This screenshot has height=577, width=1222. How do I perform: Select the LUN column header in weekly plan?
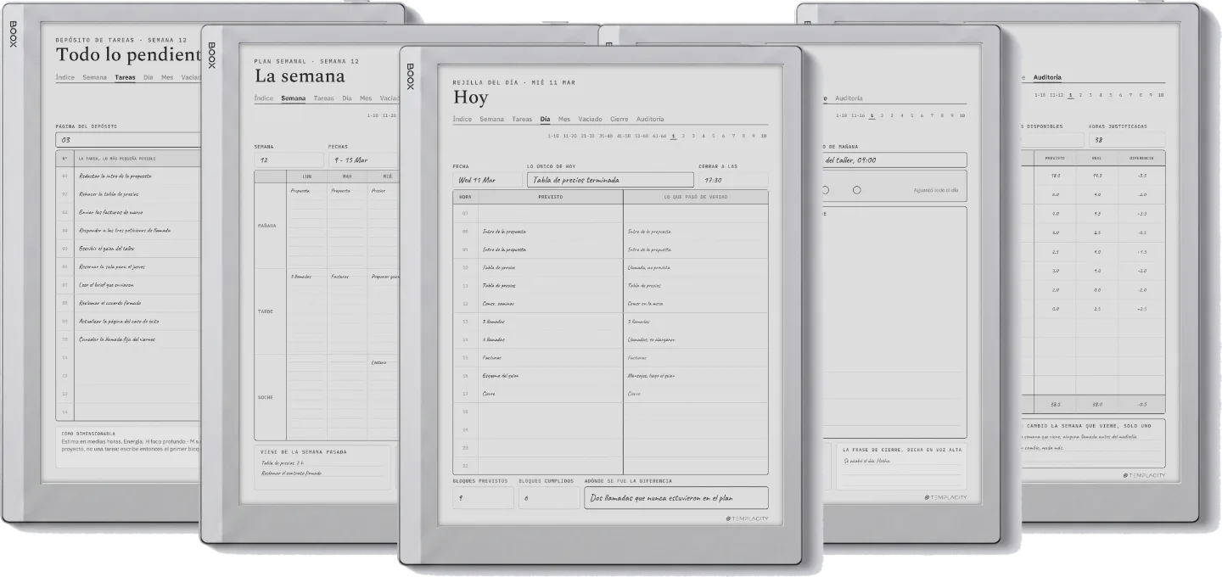tap(307, 176)
